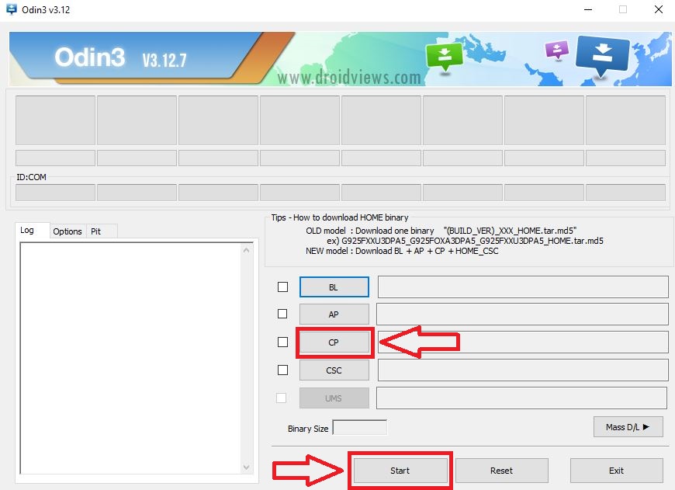Check the CSC checkbox
This screenshot has width=675, height=490.
pyautogui.click(x=283, y=370)
